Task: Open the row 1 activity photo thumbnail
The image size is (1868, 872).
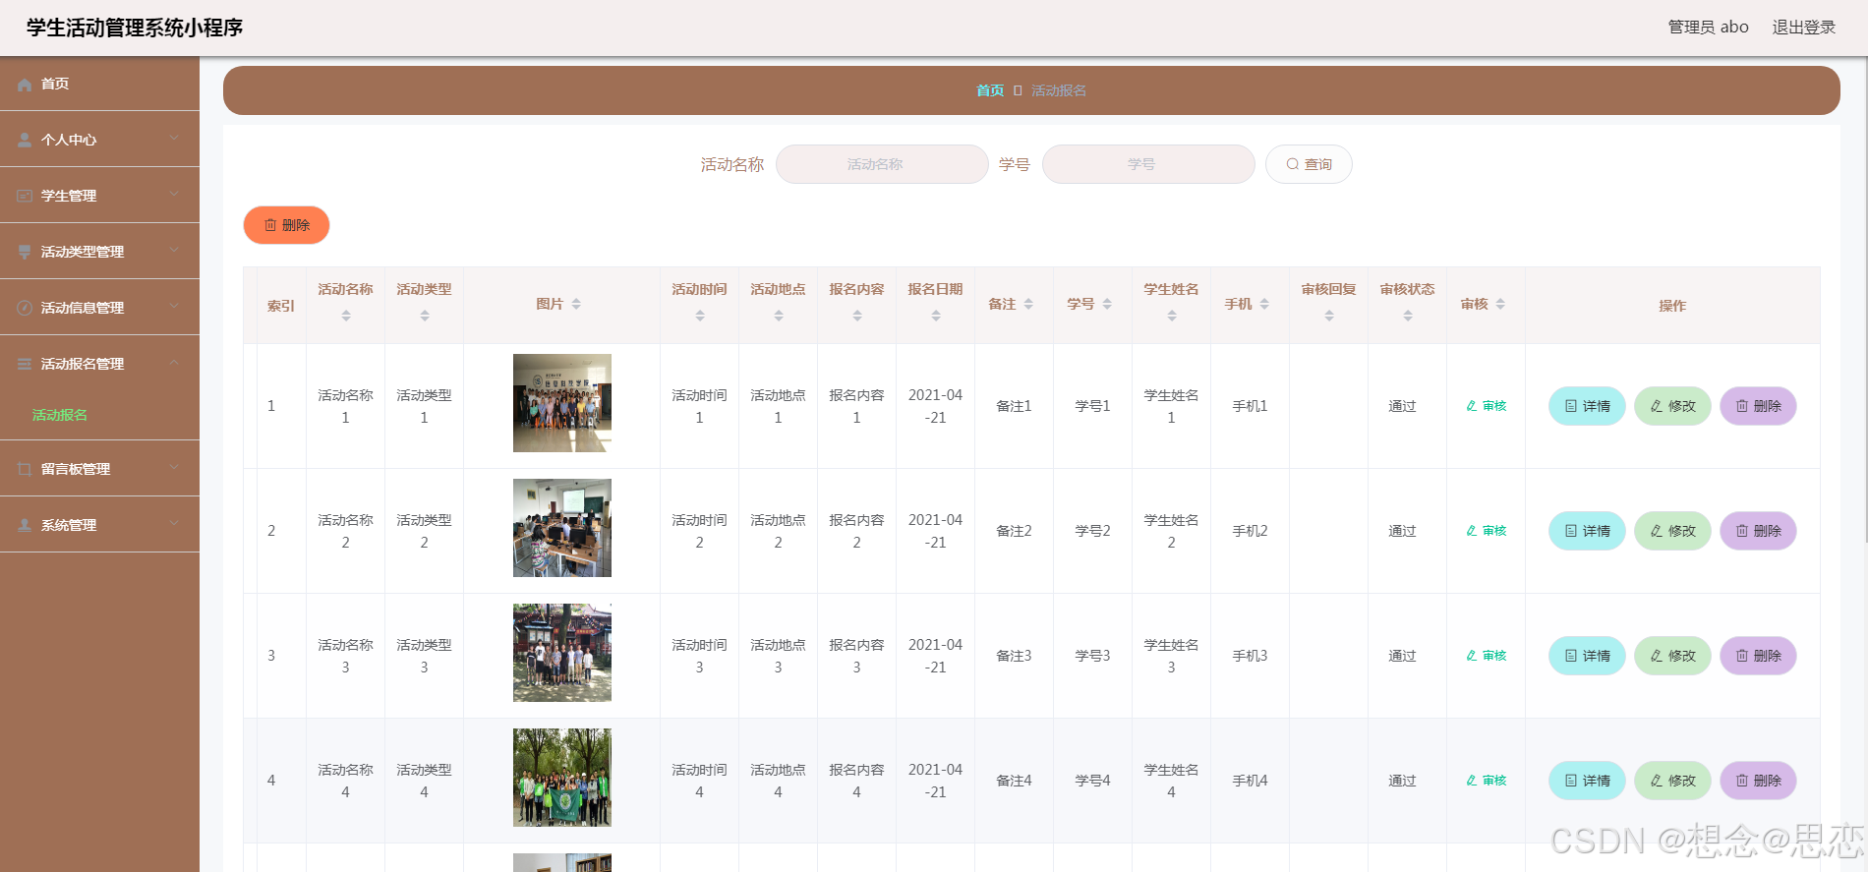Action: coord(562,403)
